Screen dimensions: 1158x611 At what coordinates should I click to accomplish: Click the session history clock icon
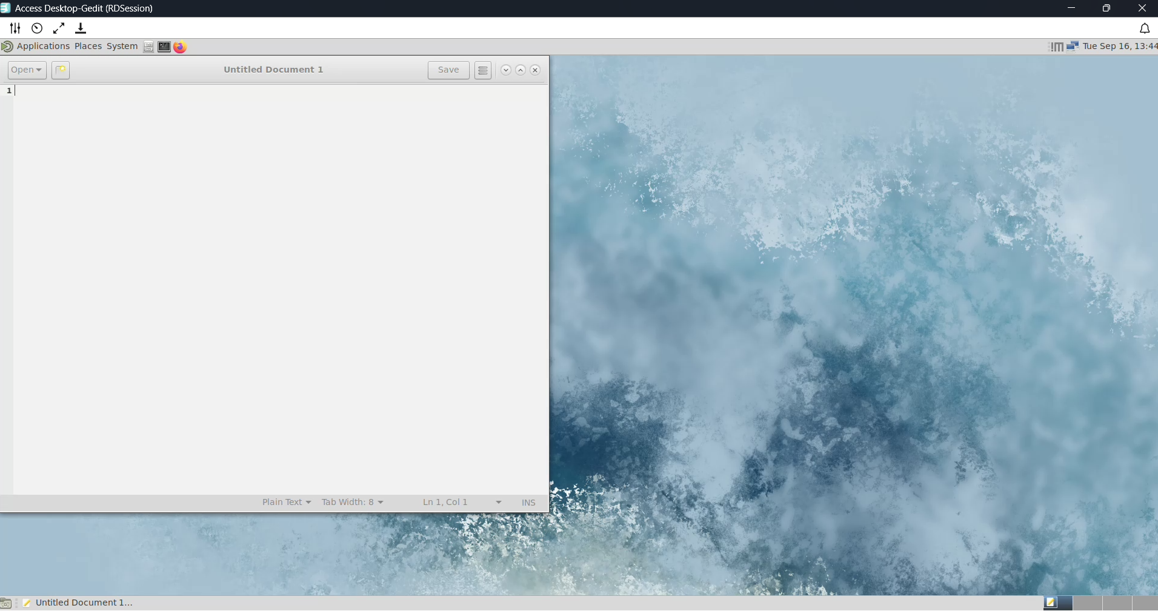tap(37, 28)
